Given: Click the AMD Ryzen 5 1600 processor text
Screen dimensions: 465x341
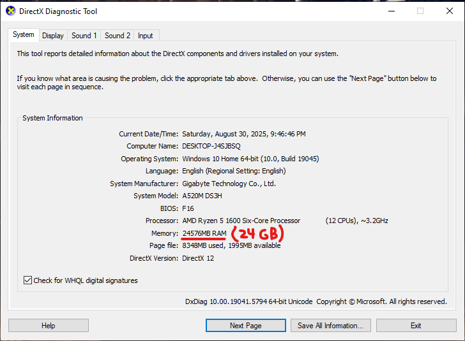Looking at the screenshot, I should [x=241, y=221].
